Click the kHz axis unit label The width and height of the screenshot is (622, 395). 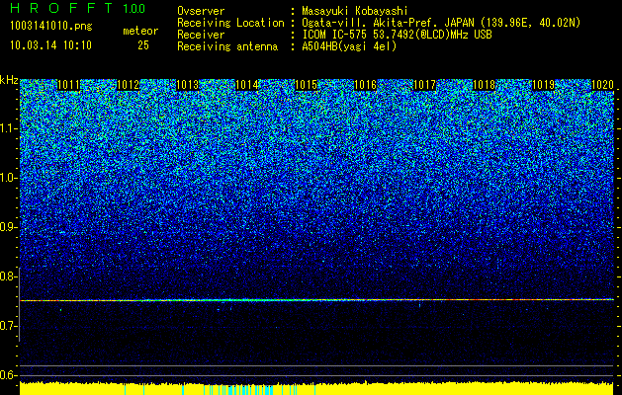coord(9,80)
